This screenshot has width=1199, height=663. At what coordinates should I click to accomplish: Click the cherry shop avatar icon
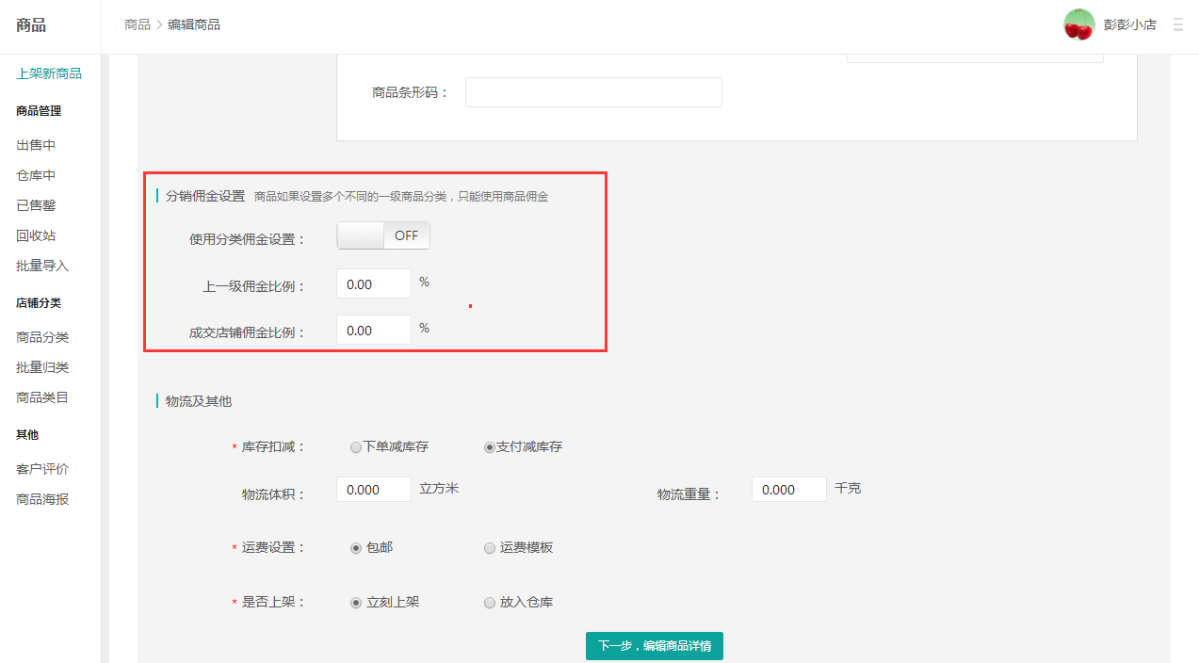[1078, 24]
